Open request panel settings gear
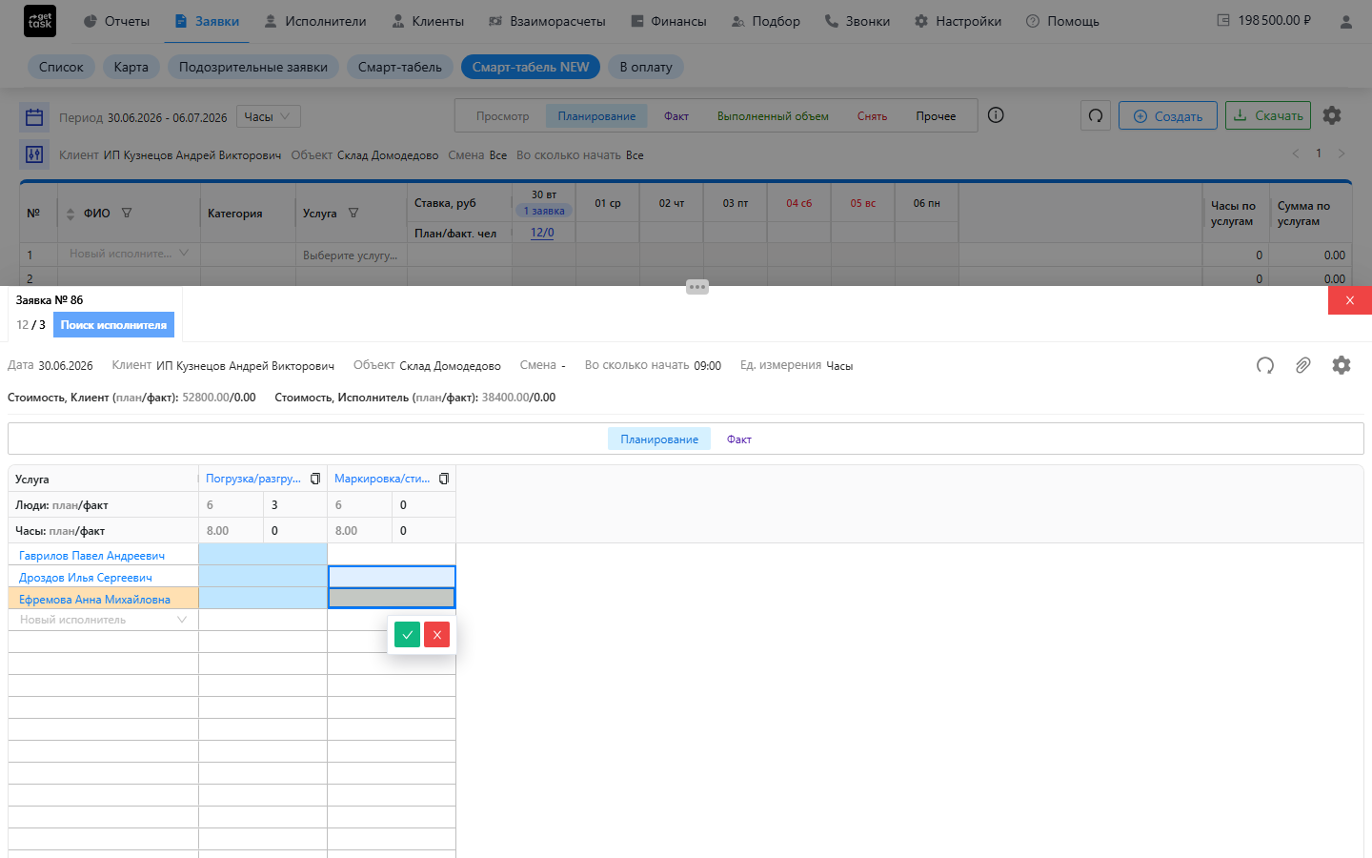1372x858 pixels. (1342, 365)
